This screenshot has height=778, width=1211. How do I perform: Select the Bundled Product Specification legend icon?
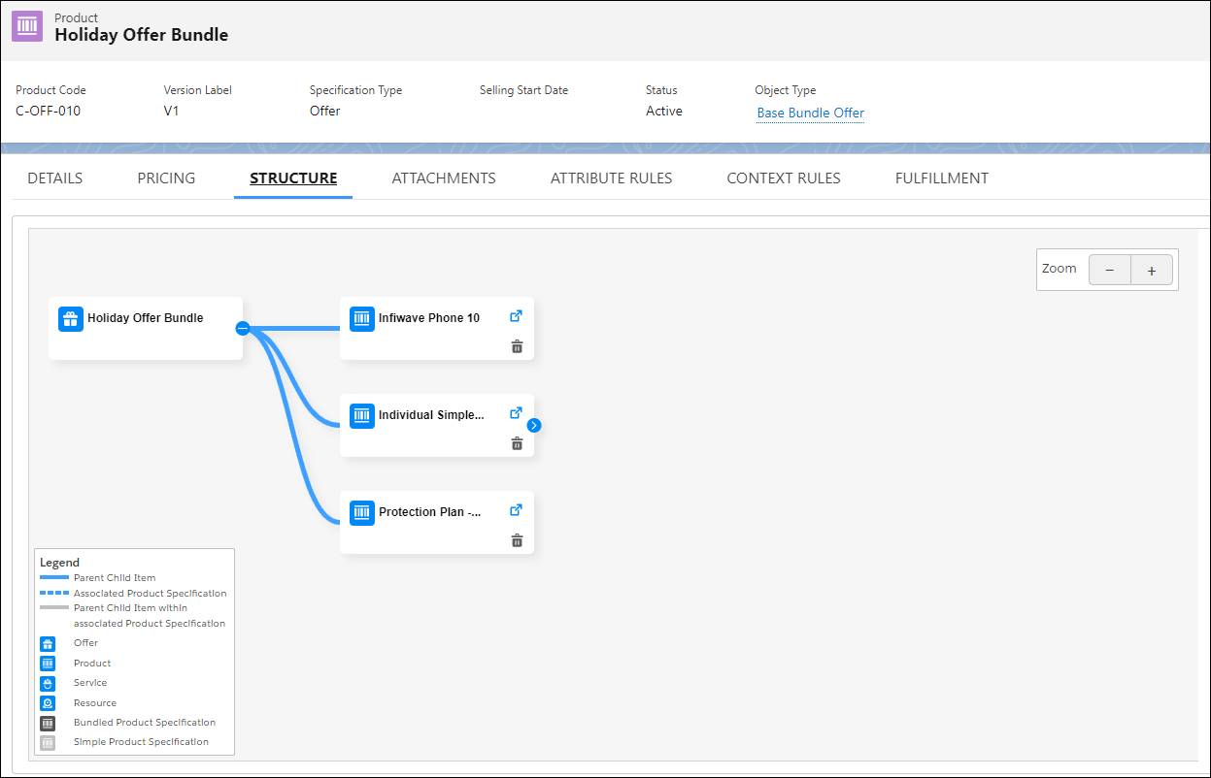click(x=46, y=722)
